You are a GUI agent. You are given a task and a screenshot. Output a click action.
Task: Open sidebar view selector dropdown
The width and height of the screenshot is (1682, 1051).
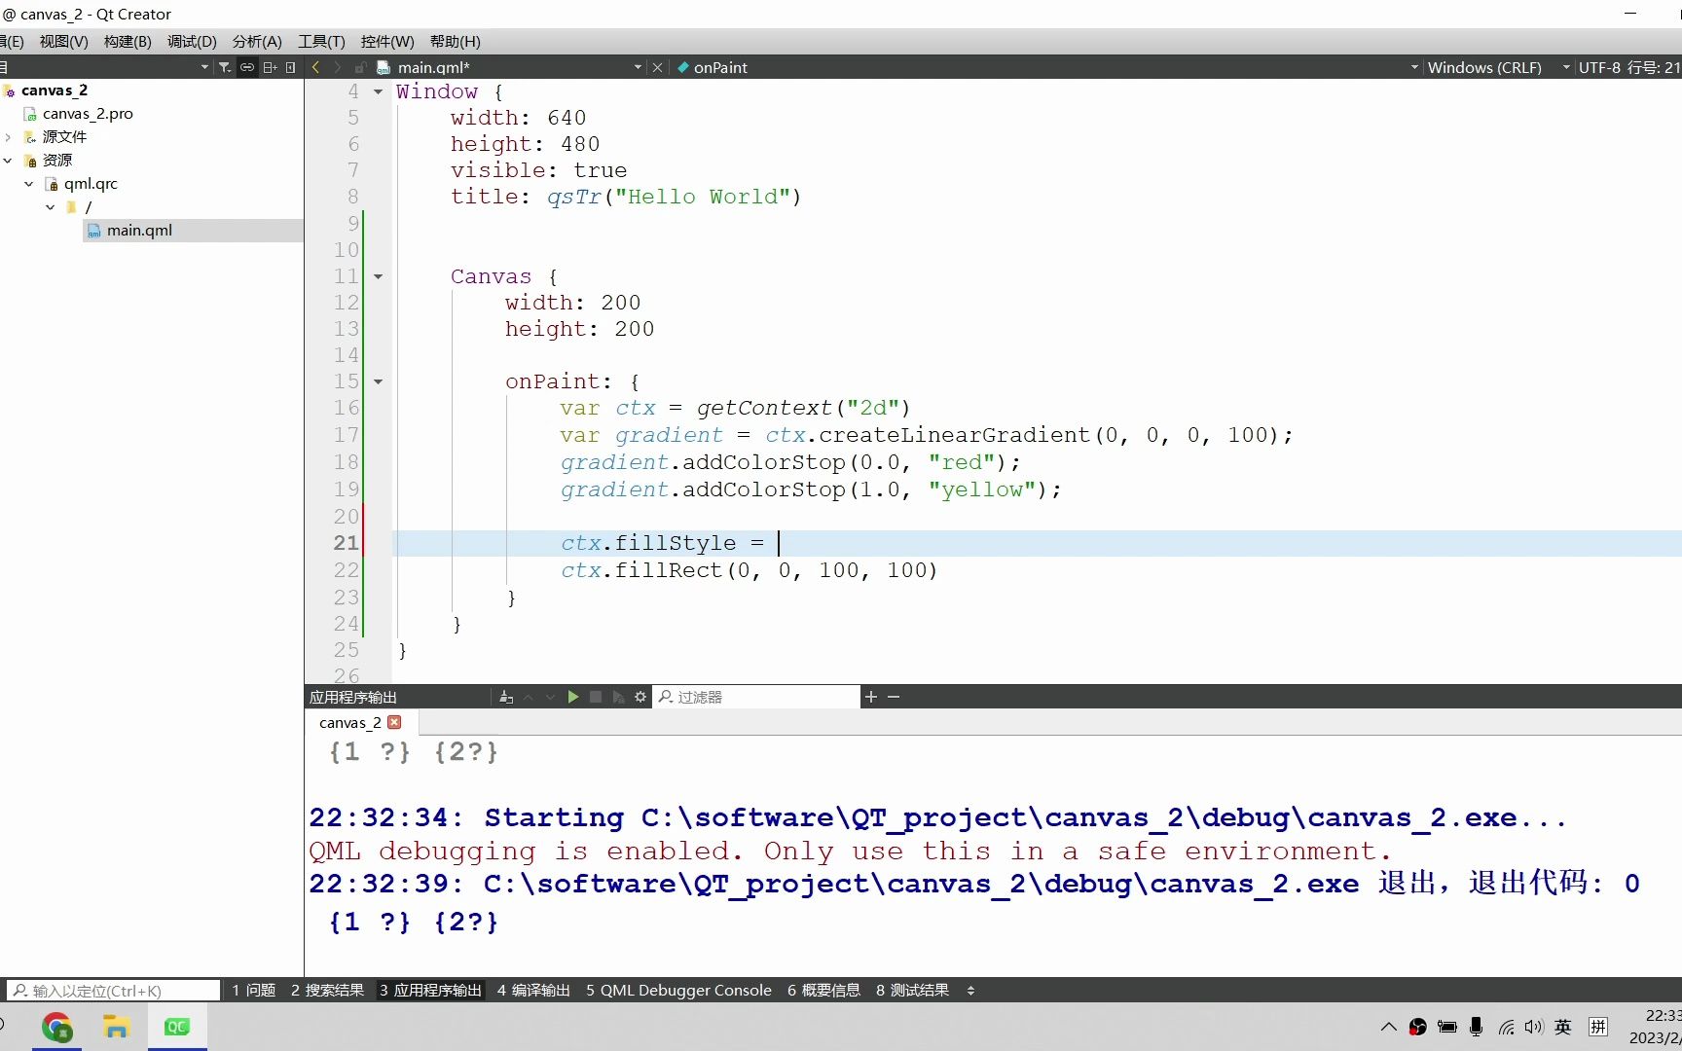click(x=204, y=67)
